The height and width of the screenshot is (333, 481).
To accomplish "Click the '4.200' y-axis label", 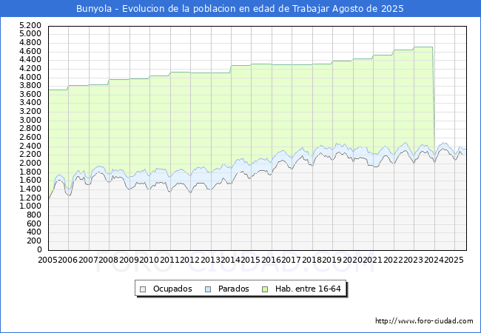I will pyautogui.click(x=30, y=68).
